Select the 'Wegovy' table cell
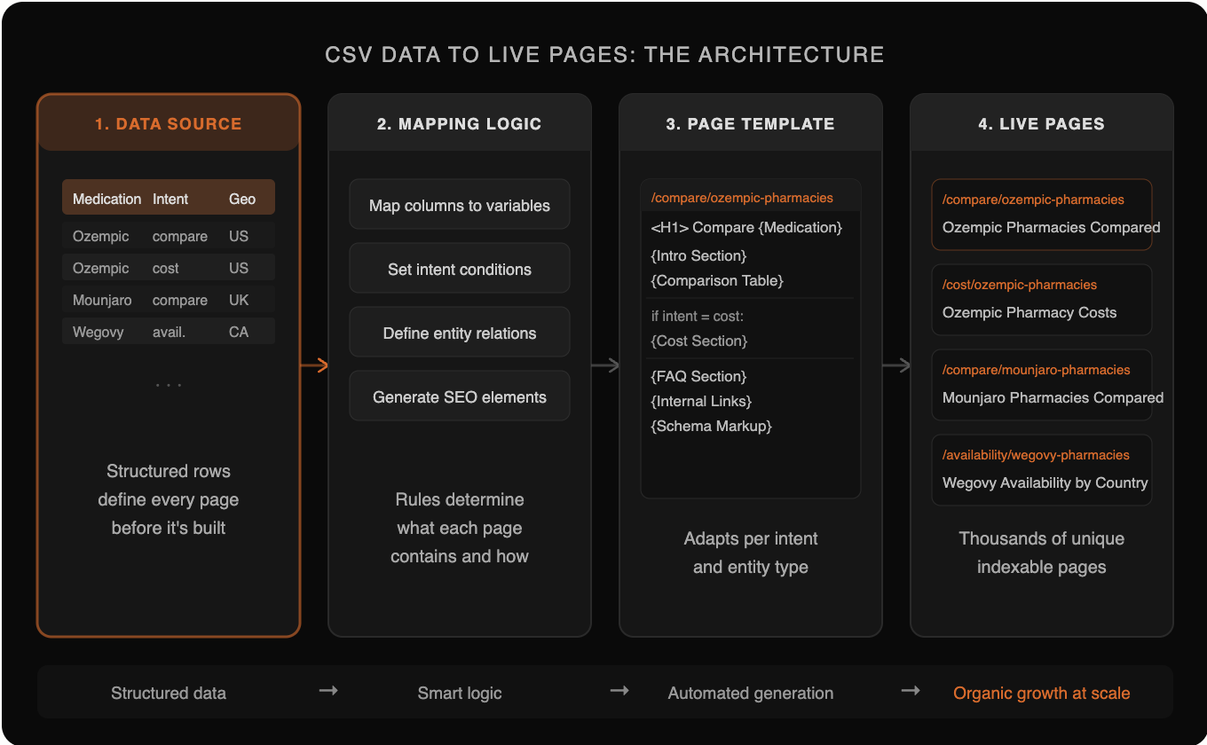1207x745 pixels. coord(98,332)
